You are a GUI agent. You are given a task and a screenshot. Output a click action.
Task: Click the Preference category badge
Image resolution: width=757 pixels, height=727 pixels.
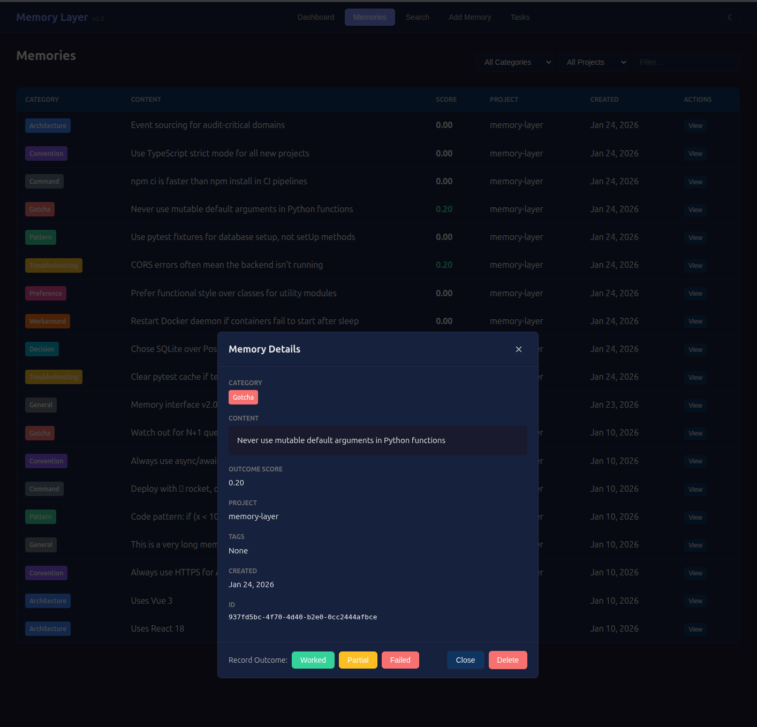point(46,294)
